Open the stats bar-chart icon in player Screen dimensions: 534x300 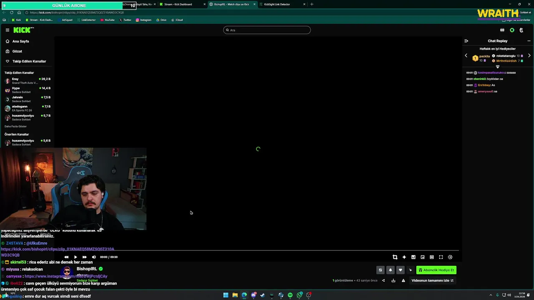[413, 257]
